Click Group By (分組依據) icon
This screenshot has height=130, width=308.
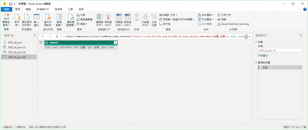click(154, 17)
